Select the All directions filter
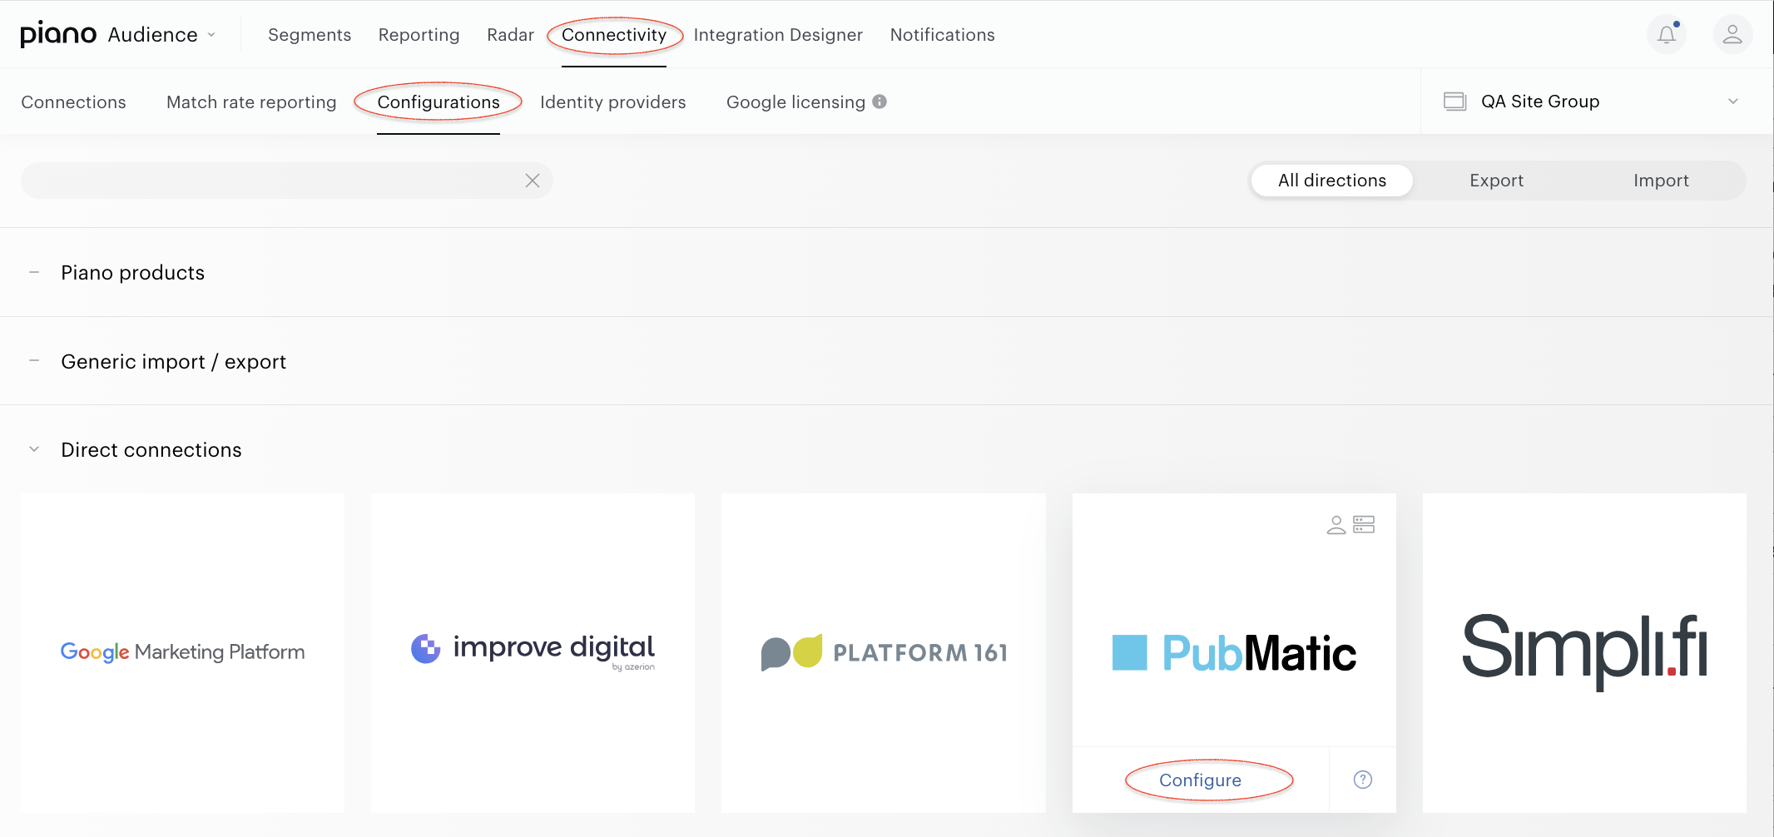 (x=1332, y=181)
